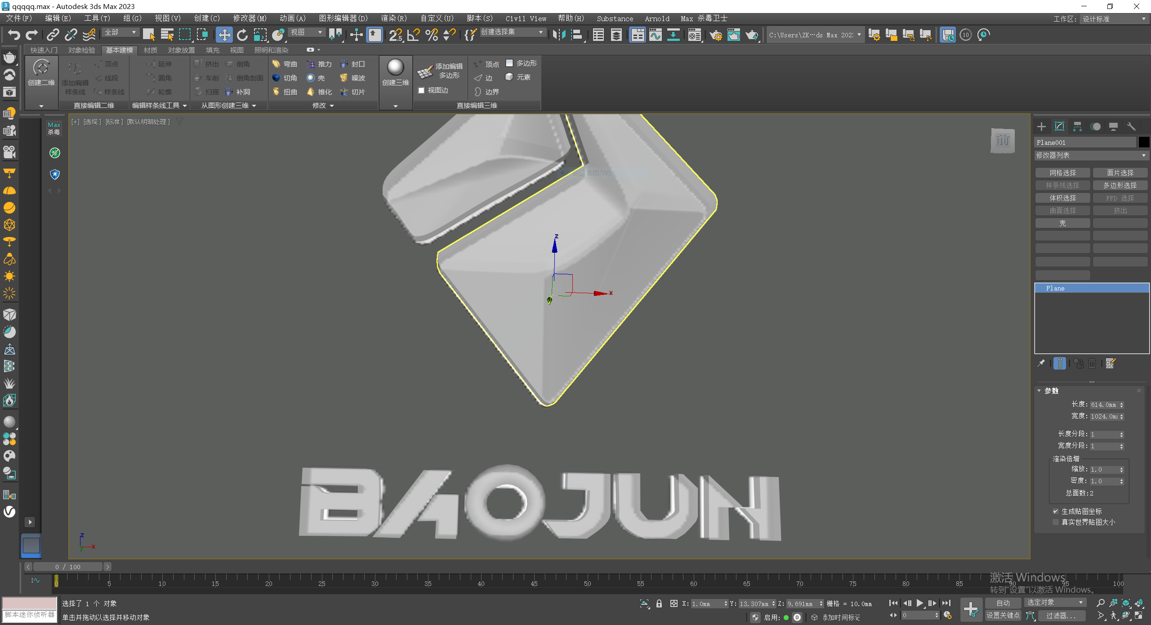Enable the 视图边 checkbox
Screen dimensions: 1151x625
click(421, 90)
